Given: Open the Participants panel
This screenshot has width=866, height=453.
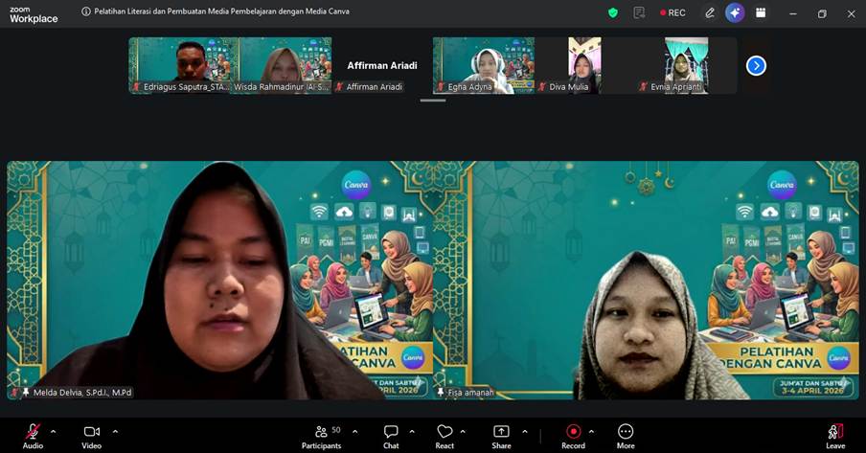Looking at the screenshot, I should tap(321, 432).
